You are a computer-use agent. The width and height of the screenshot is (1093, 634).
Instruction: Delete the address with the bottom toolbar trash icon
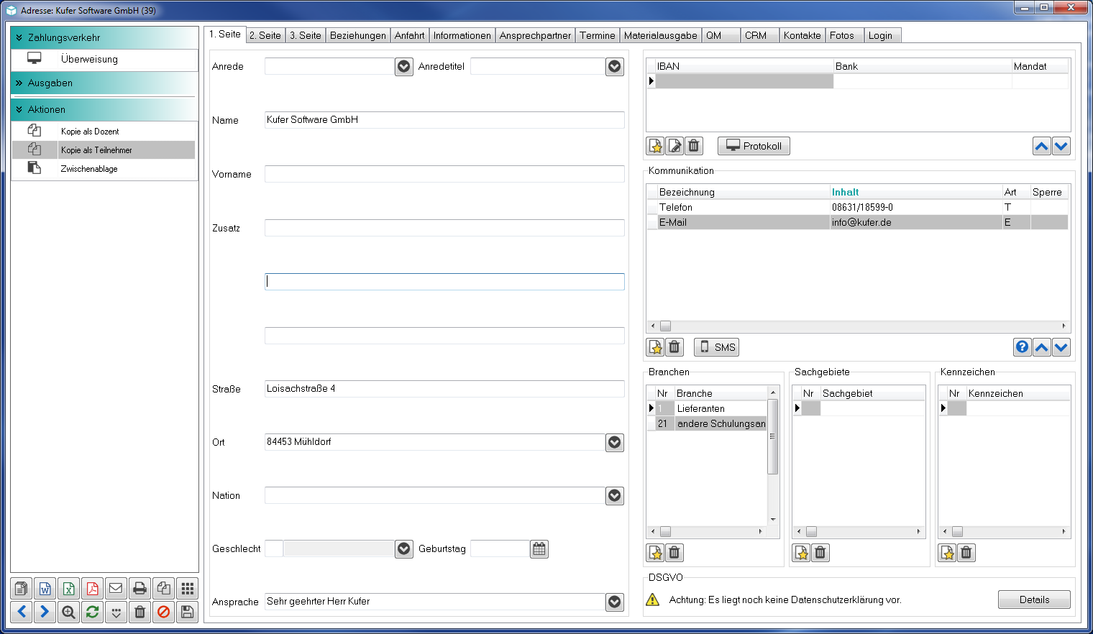(x=140, y=612)
